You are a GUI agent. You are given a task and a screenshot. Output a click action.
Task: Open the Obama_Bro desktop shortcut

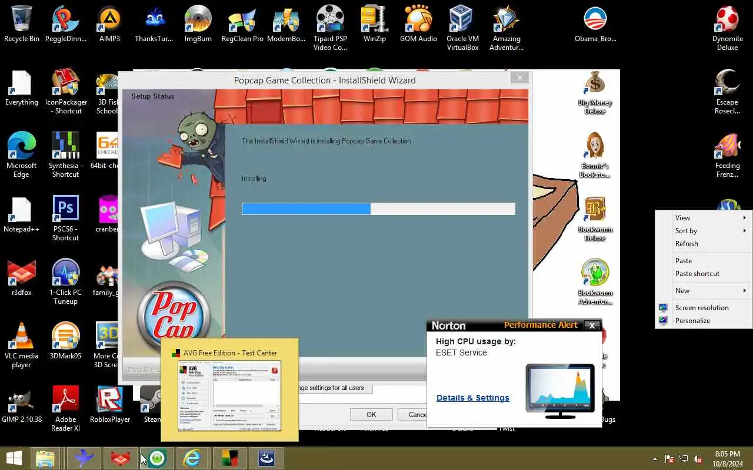pyautogui.click(x=595, y=24)
